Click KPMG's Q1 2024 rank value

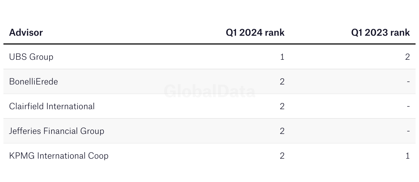point(282,156)
